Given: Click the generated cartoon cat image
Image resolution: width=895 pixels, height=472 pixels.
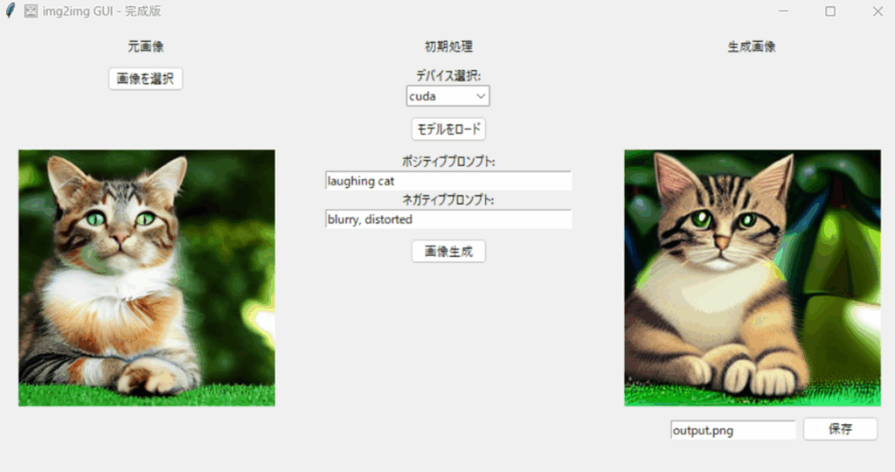Looking at the screenshot, I should pos(753,278).
